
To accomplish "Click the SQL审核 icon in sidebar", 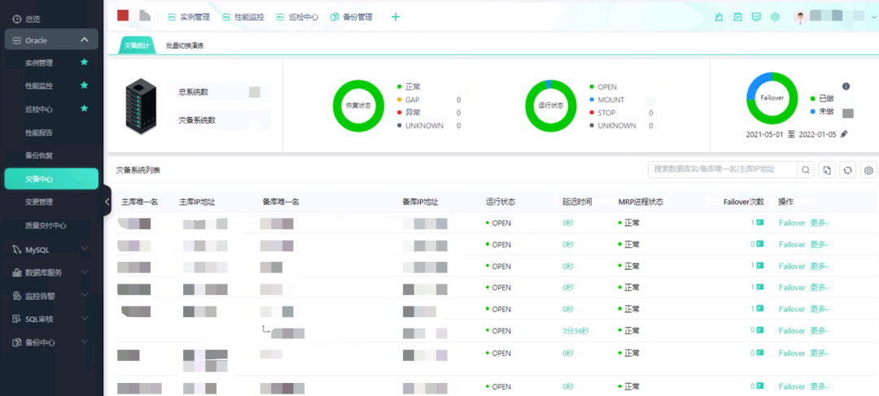I will (17, 319).
